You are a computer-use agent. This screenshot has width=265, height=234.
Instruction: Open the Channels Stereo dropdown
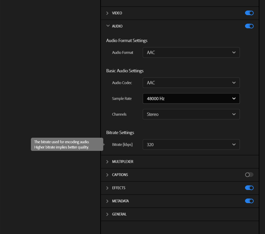tap(191, 114)
